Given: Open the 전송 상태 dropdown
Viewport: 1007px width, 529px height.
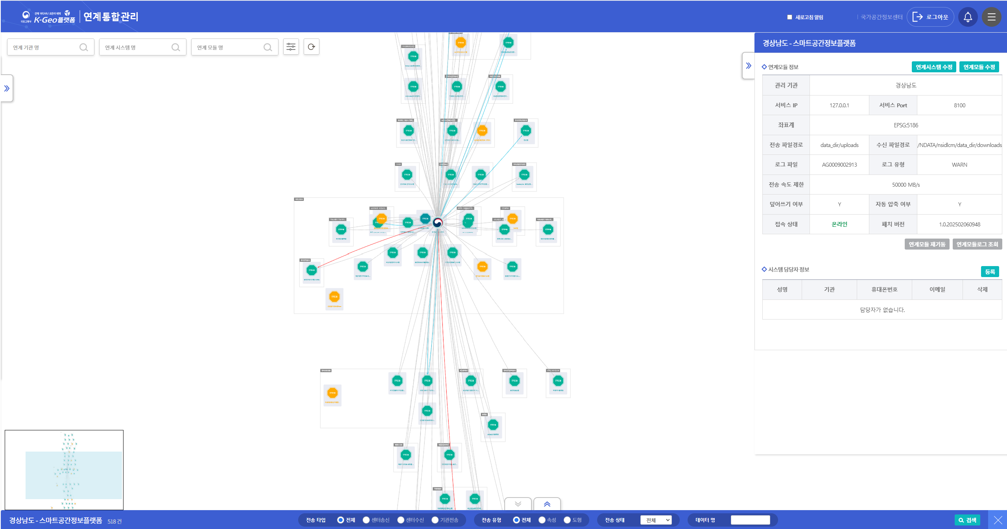Looking at the screenshot, I should (x=656, y=520).
